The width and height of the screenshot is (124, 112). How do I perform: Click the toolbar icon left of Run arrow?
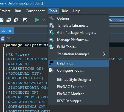pyautogui.click(x=25, y=20)
